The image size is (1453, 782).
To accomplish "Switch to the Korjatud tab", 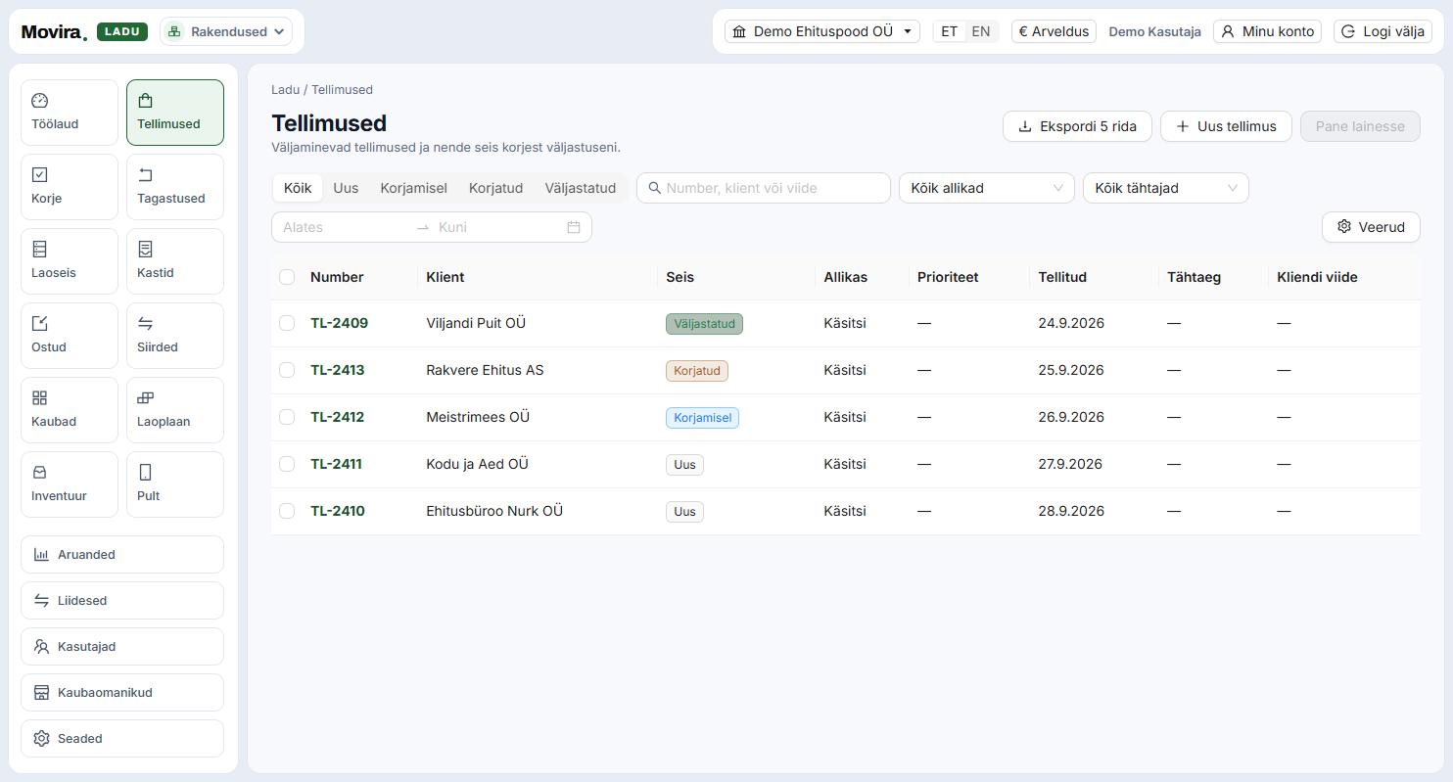I will click(x=495, y=188).
